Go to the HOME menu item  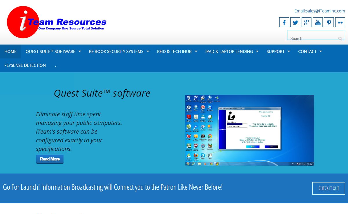point(10,51)
